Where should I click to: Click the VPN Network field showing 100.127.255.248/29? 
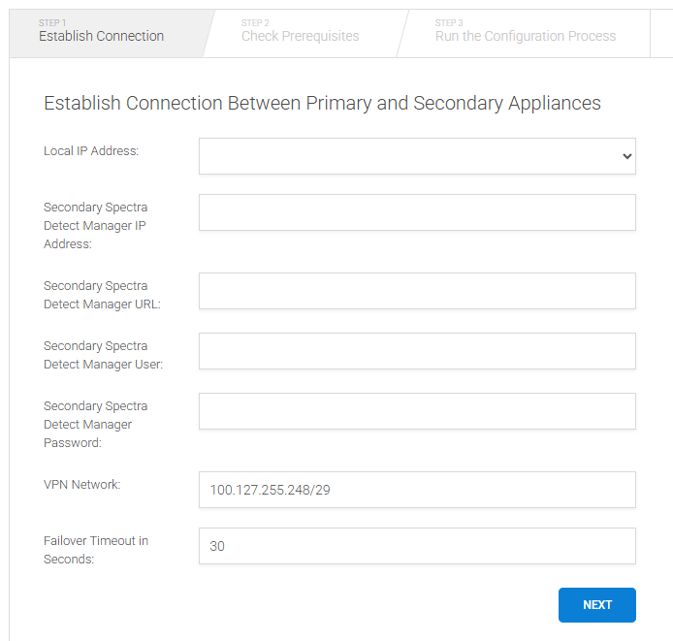[x=417, y=490]
